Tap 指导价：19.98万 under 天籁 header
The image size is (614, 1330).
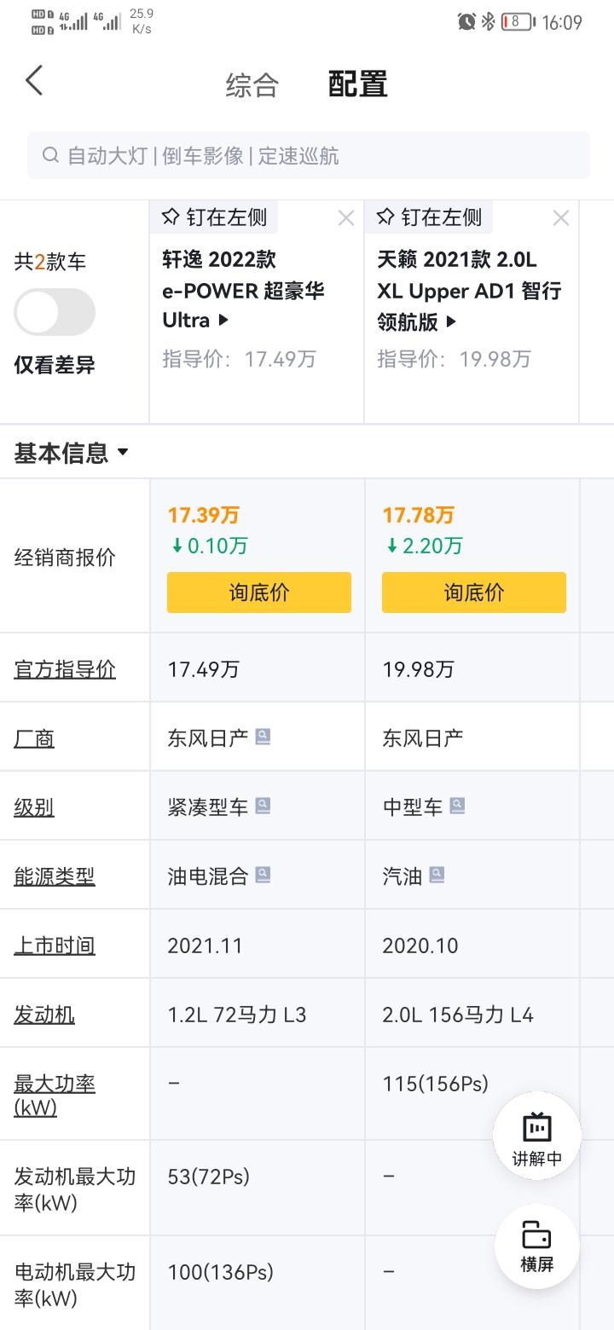click(x=455, y=359)
